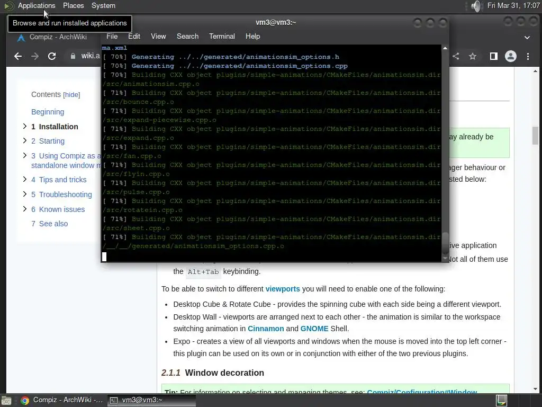Click the padlock site info icon
The height and width of the screenshot is (407, 542).
73,56
